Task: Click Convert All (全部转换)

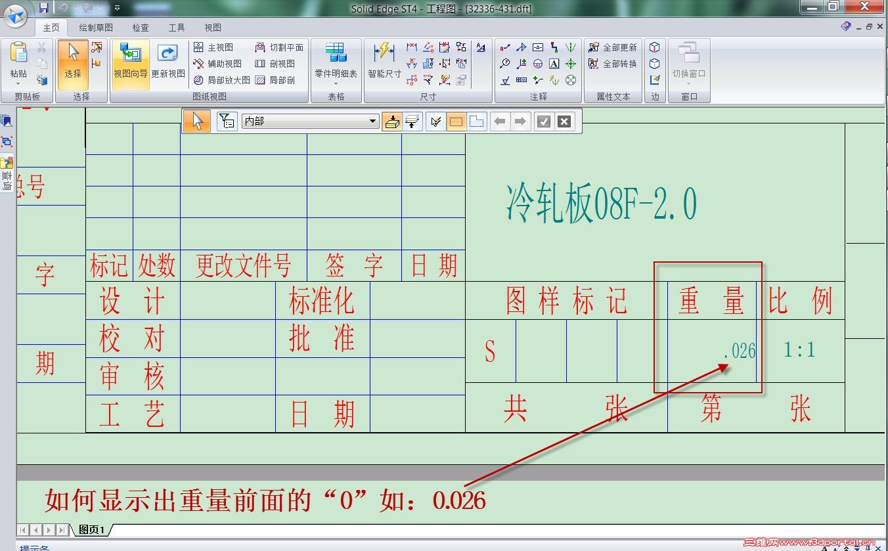Action: click(x=613, y=64)
